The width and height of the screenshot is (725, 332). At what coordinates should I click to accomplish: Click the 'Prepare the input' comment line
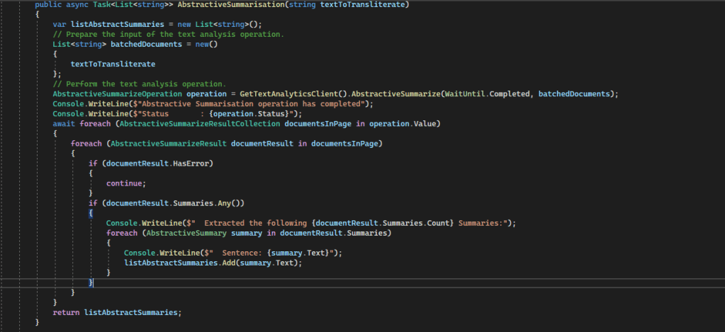[169, 35]
